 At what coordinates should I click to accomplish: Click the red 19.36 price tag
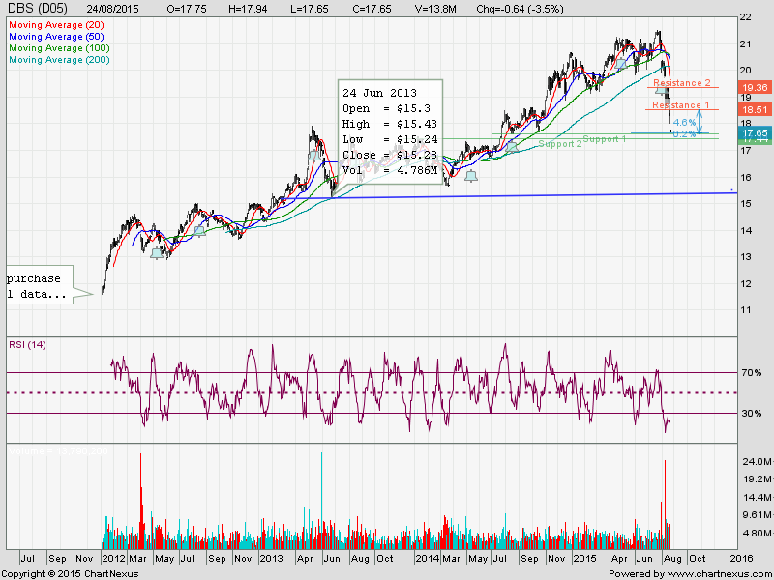tap(756, 88)
